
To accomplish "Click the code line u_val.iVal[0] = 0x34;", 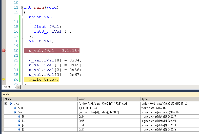I will [55, 60].
